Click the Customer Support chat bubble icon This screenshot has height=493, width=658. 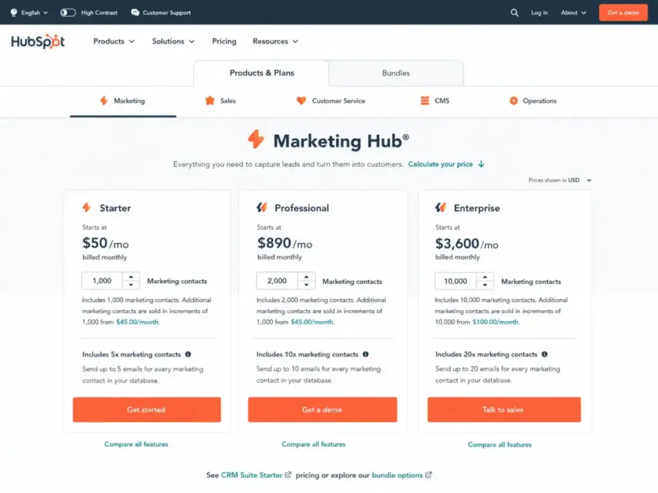(135, 13)
